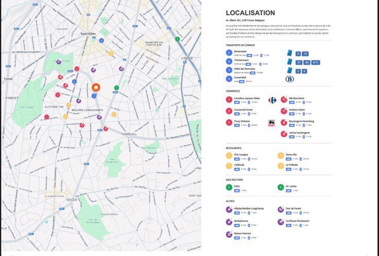Select the N11 bus line badge
The height and width of the screenshot is (256, 379).
click(316, 62)
